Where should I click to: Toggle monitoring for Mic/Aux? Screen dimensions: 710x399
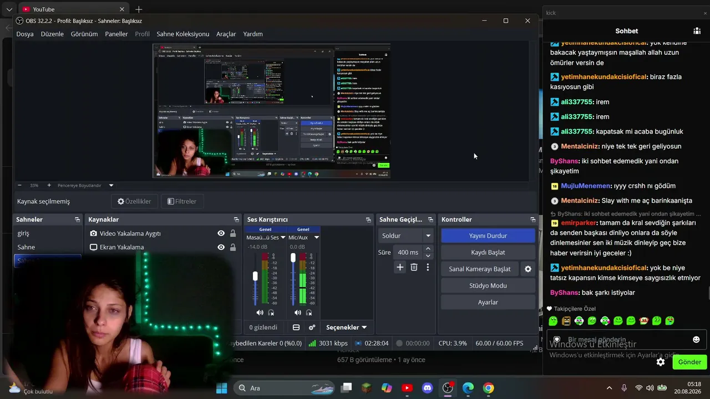309,313
